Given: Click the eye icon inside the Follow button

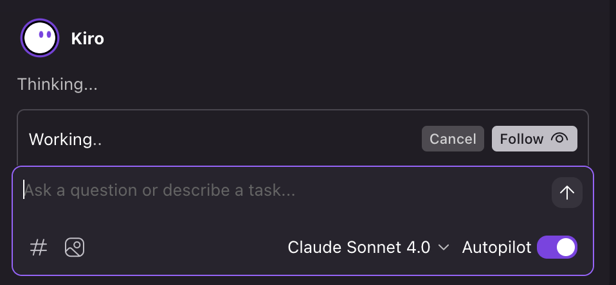Looking at the screenshot, I should pyautogui.click(x=559, y=139).
